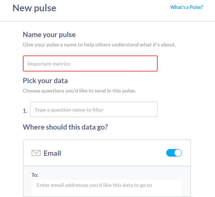The image size is (215, 197).
Task: Click the "Name your pulse" heading
Action: click(49, 35)
